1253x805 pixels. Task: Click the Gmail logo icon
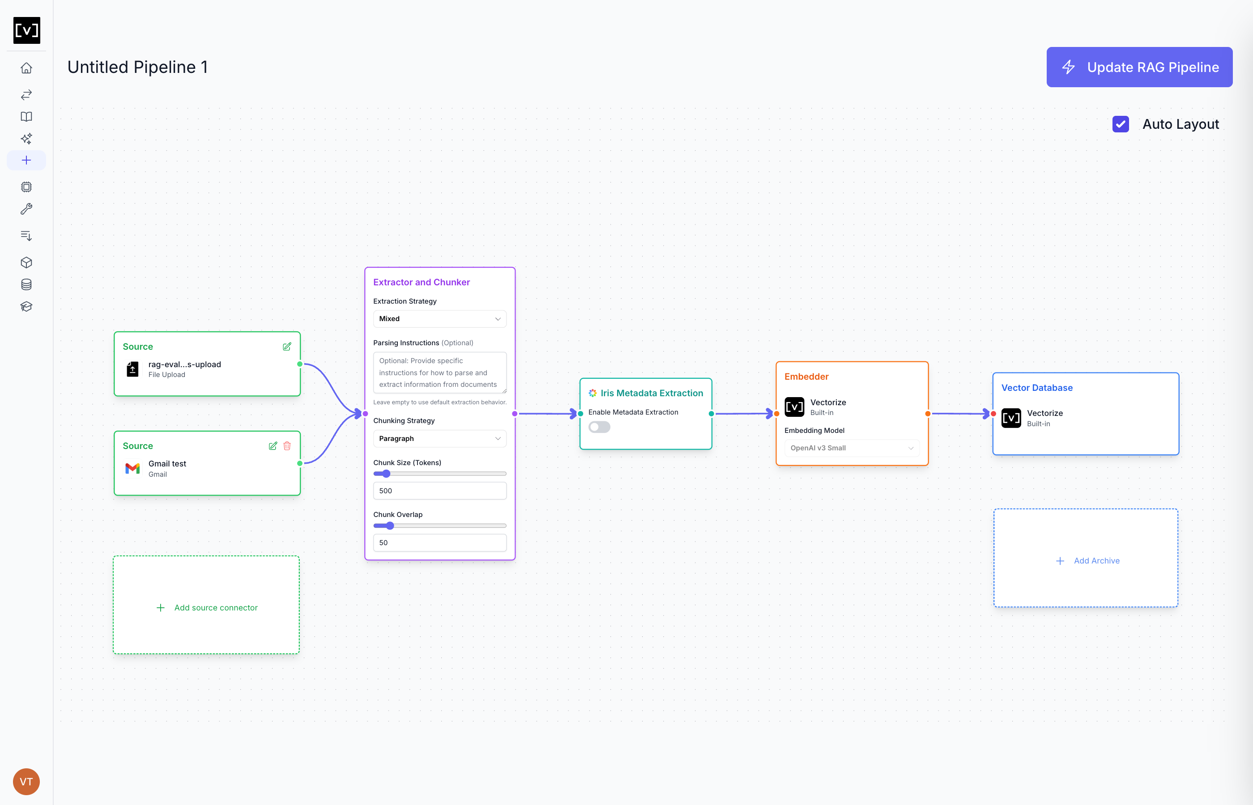point(133,468)
